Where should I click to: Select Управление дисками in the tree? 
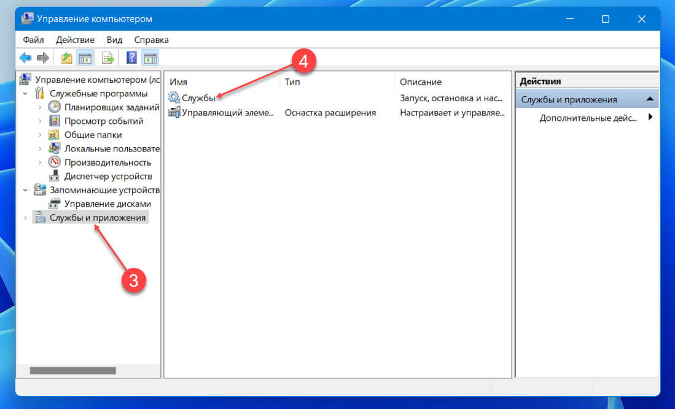coord(107,204)
